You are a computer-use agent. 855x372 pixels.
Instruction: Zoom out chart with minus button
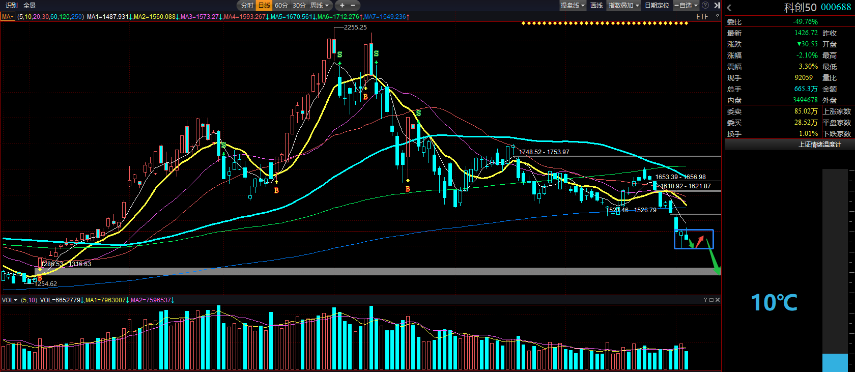pos(353,6)
